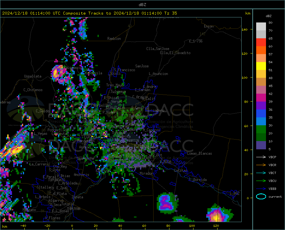Click the 'Tz 35' header value
The width and height of the screenshot is (285, 230).
[x=170, y=13]
